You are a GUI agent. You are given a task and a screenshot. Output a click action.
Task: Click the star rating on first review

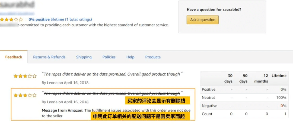[x=25, y=76]
